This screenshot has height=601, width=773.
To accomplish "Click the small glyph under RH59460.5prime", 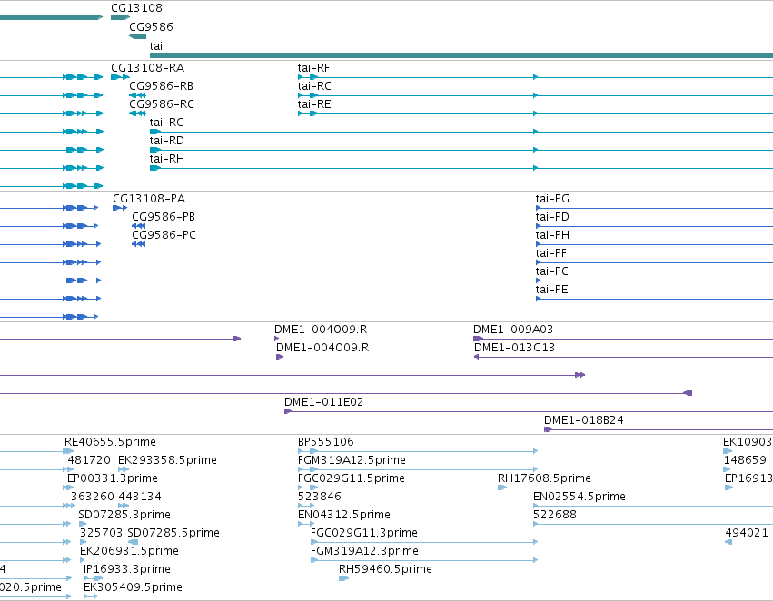I will (x=343, y=578).
